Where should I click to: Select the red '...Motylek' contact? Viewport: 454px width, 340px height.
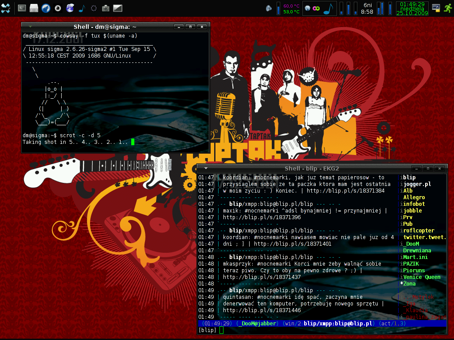[x=418, y=297]
